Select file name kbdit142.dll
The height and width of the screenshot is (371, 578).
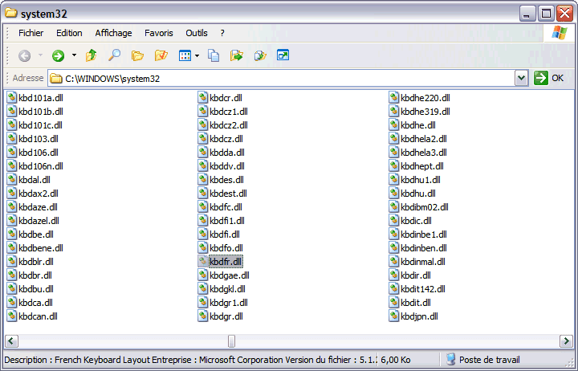click(423, 289)
